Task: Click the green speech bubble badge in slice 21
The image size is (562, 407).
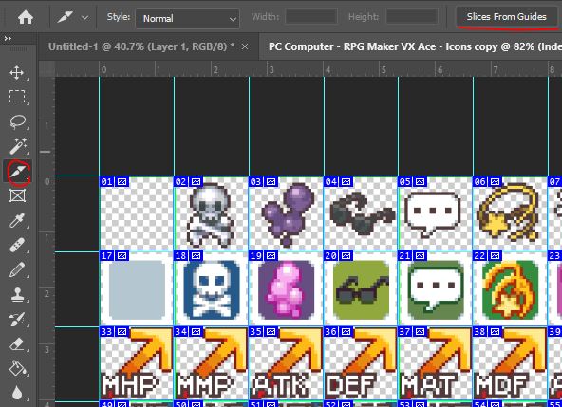Action: point(436,290)
